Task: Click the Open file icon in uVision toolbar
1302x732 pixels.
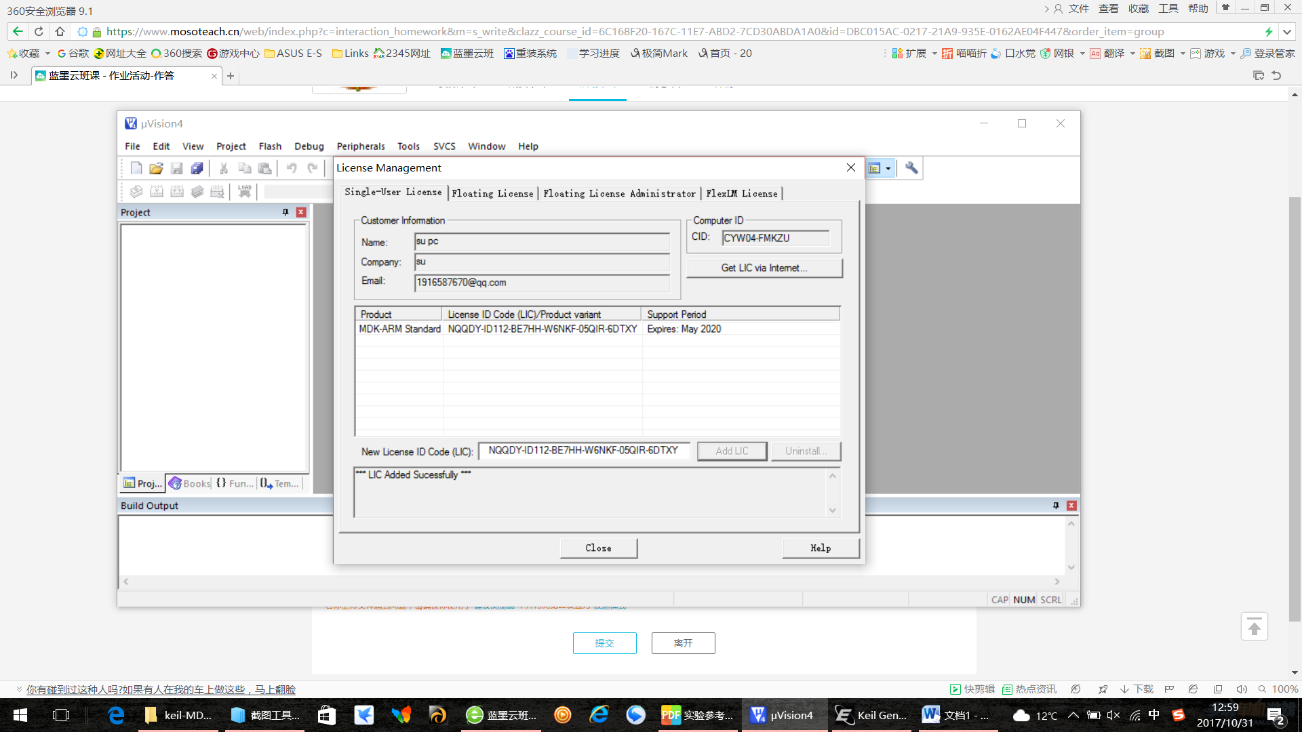Action: [x=157, y=168]
